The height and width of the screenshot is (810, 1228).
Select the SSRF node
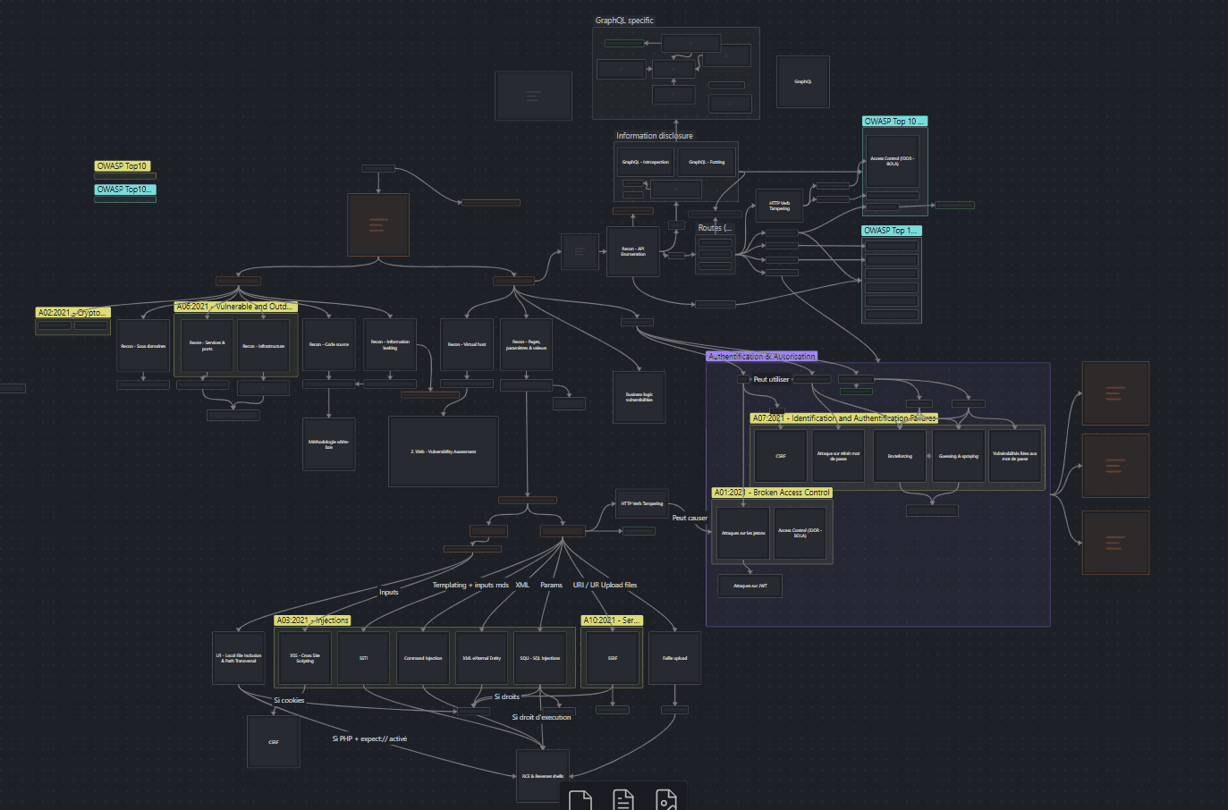coord(612,657)
